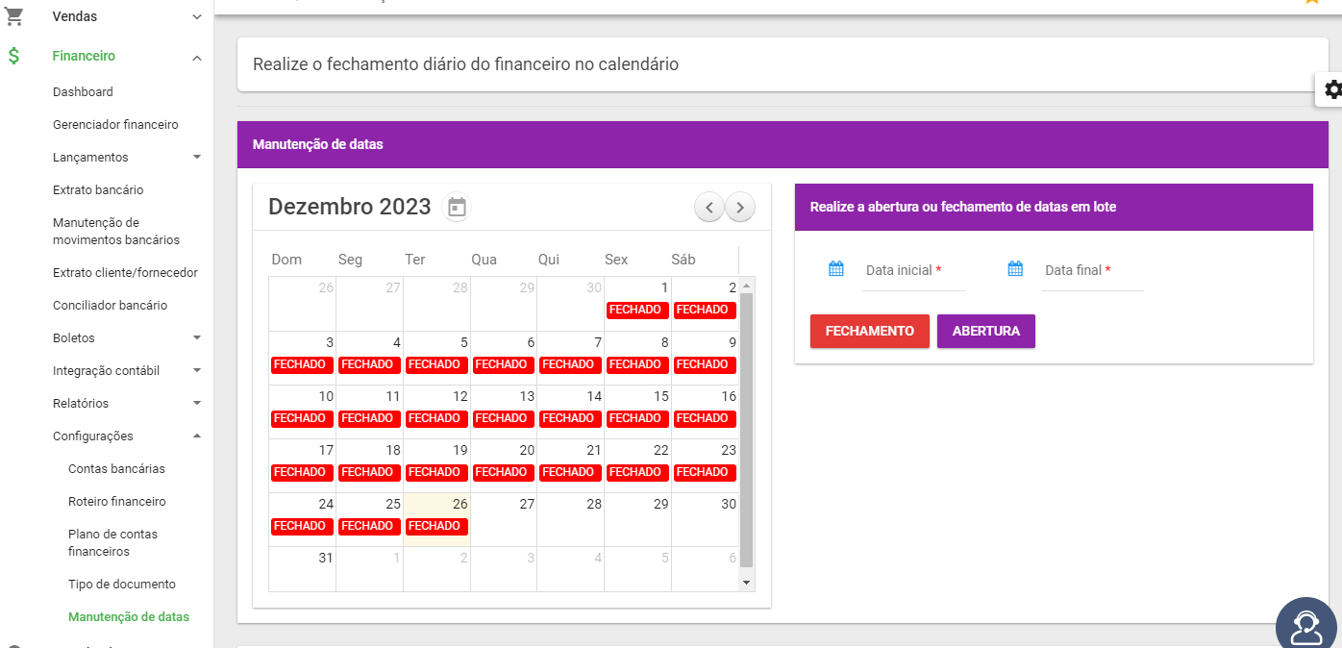Viewport: 1342px width, 648px height.
Task: Expand the Boletos submenu
Action: point(197,337)
